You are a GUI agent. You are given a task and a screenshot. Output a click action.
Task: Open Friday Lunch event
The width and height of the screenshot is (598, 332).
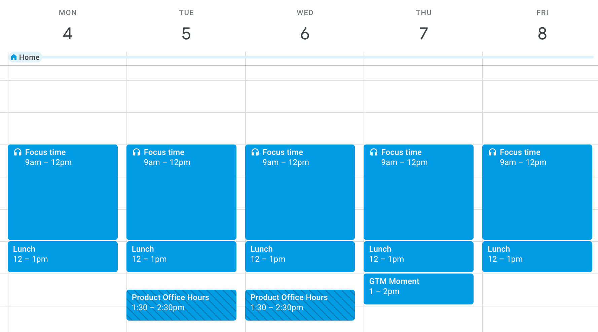coord(537,257)
